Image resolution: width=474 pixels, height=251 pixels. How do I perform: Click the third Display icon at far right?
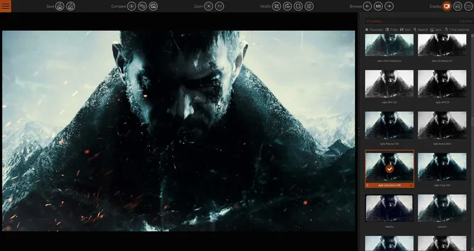click(469, 6)
